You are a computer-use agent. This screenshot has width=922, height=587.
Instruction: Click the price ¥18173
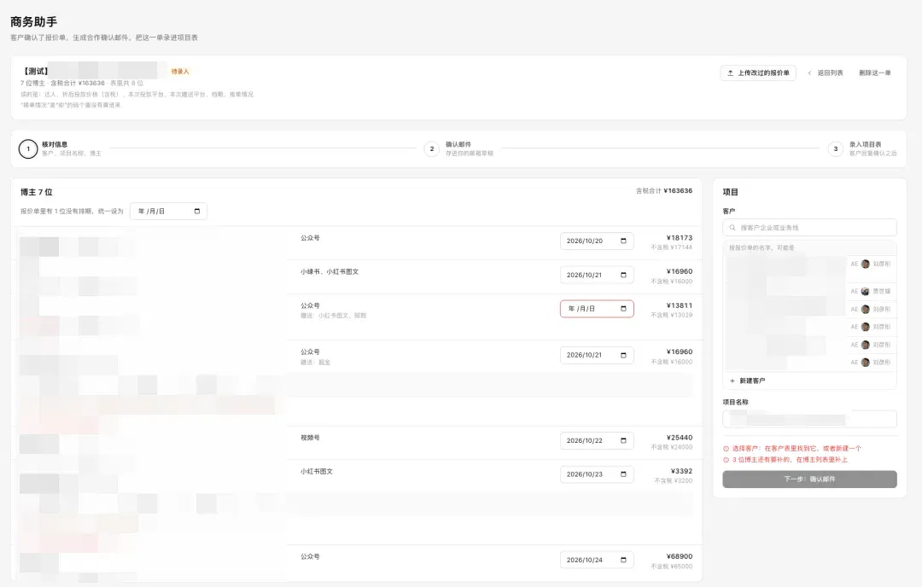[x=680, y=237]
